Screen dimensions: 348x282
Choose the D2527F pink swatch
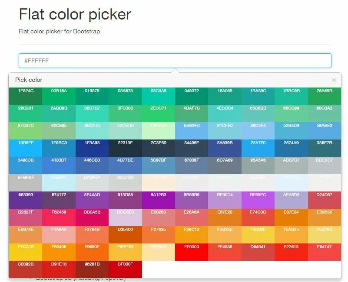click(x=26, y=217)
